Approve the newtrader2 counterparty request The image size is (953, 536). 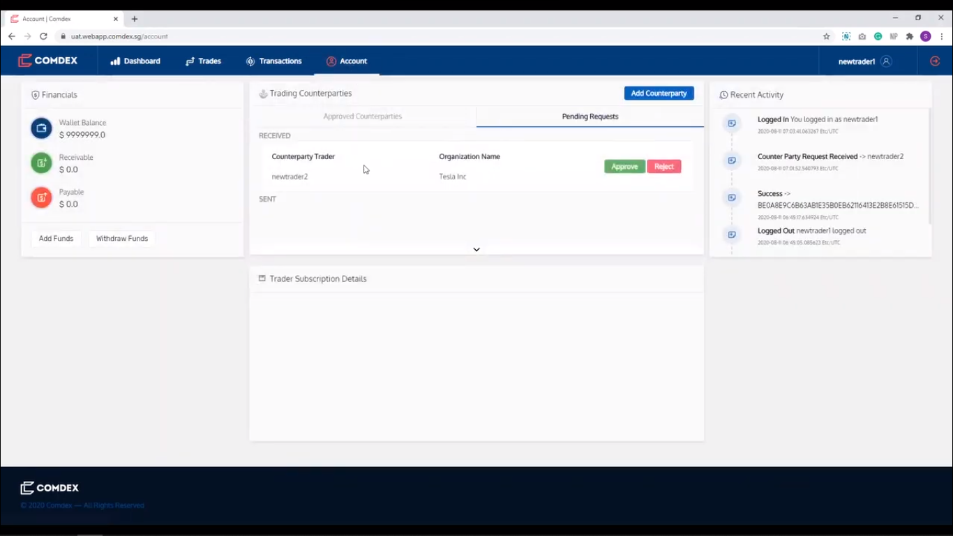[624, 167]
